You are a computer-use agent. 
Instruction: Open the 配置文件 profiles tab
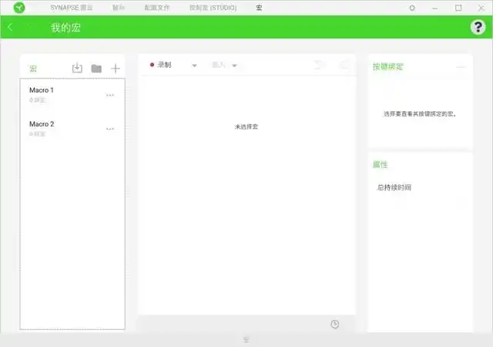pyautogui.click(x=157, y=8)
